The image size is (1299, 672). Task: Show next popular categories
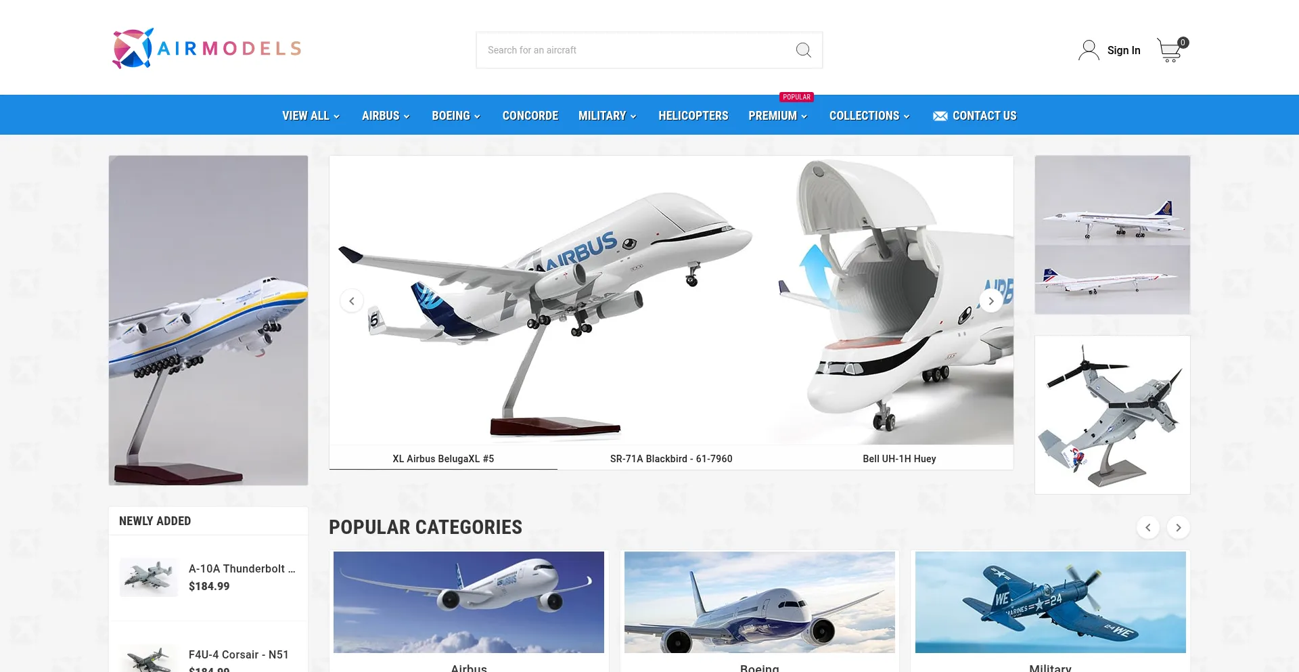(x=1179, y=528)
